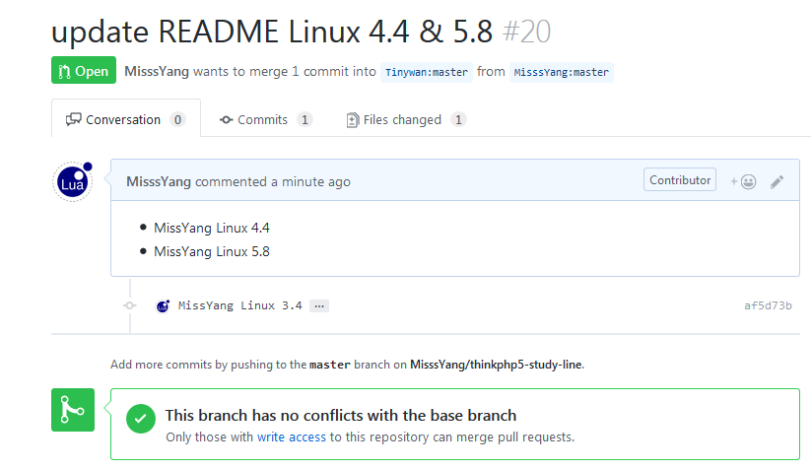Click the pull request title text
The width and height of the screenshot is (811, 470).
(x=272, y=33)
